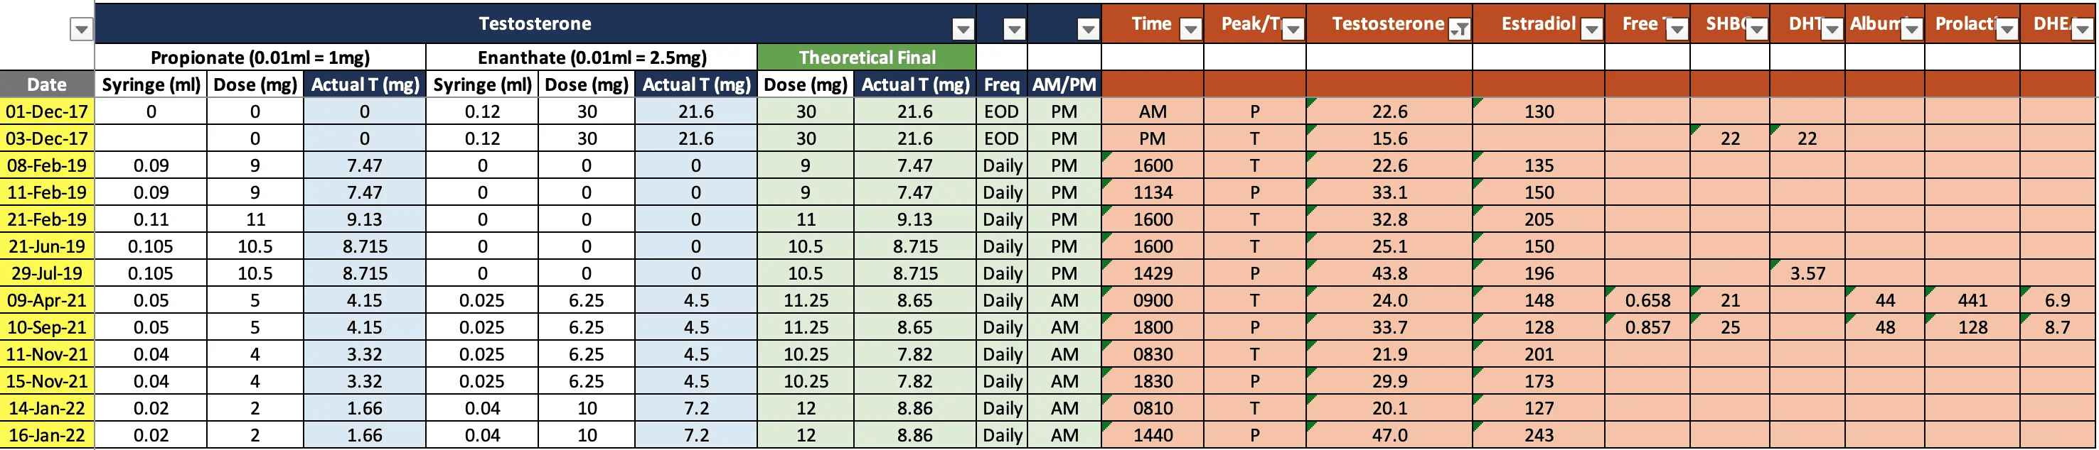
Task: Select the date cell 01-Dec-17
Action: pyautogui.click(x=47, y=111)
